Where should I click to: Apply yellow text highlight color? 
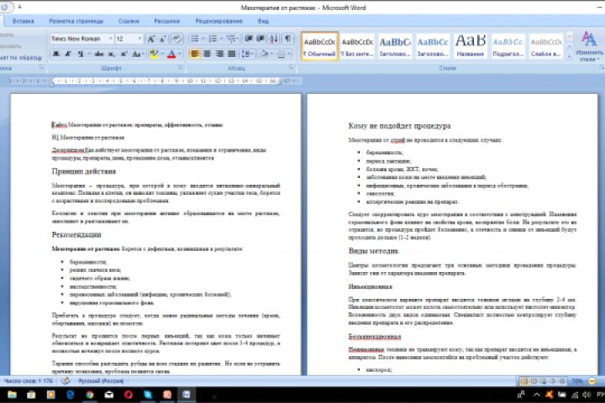(154, 54)
